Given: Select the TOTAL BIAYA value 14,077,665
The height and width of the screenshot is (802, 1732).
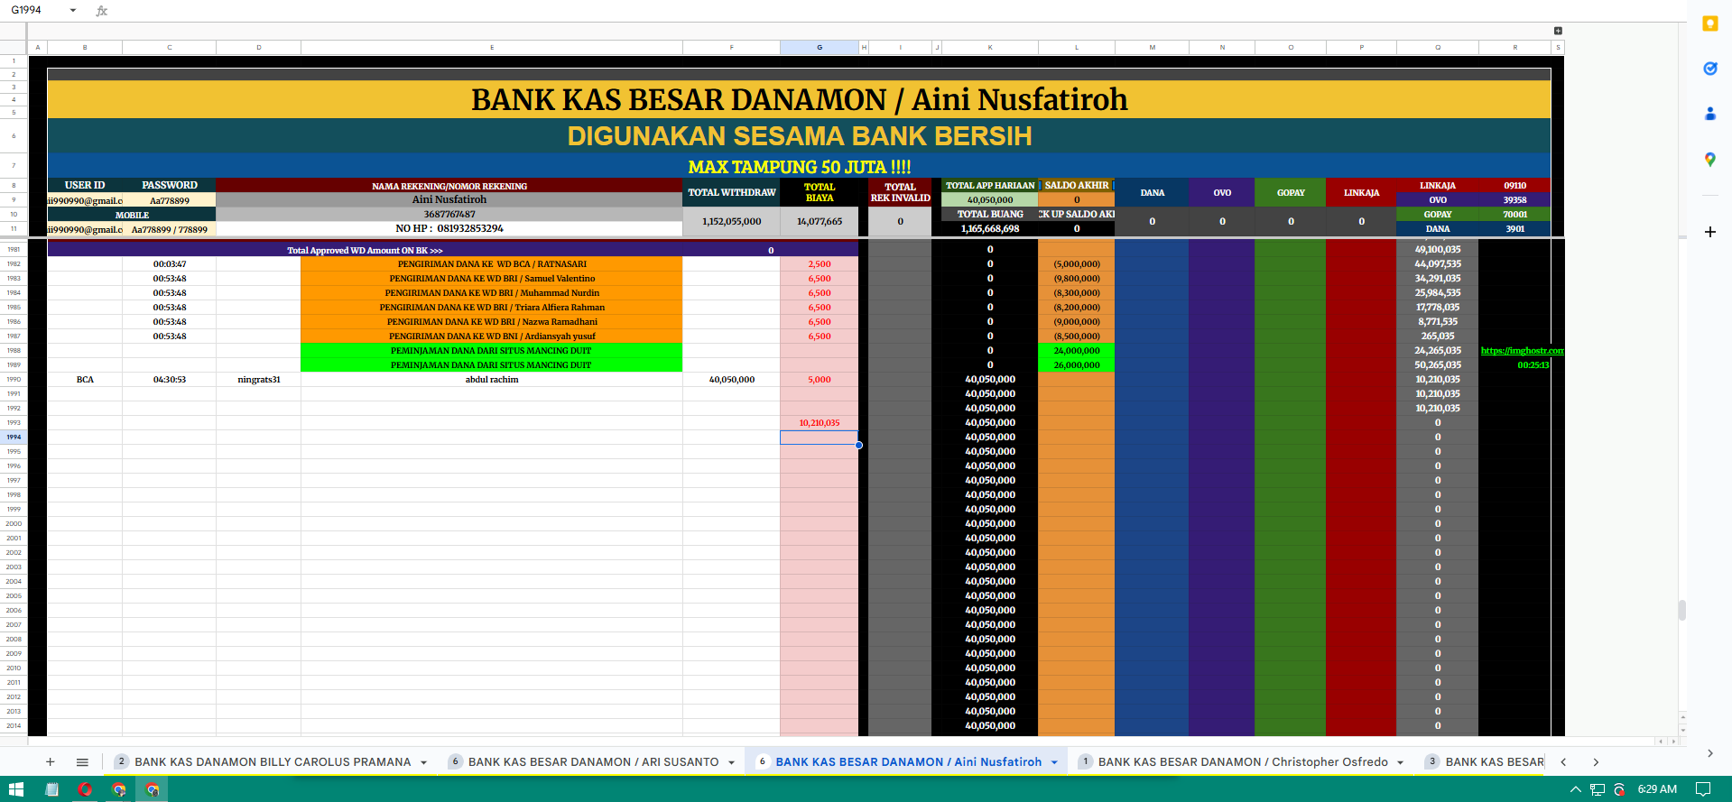Looking at the screenshot, I should (820, 221).
